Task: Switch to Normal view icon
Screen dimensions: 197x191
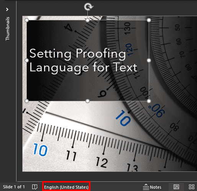Action: pyautogui.click(x=176, y=187)
